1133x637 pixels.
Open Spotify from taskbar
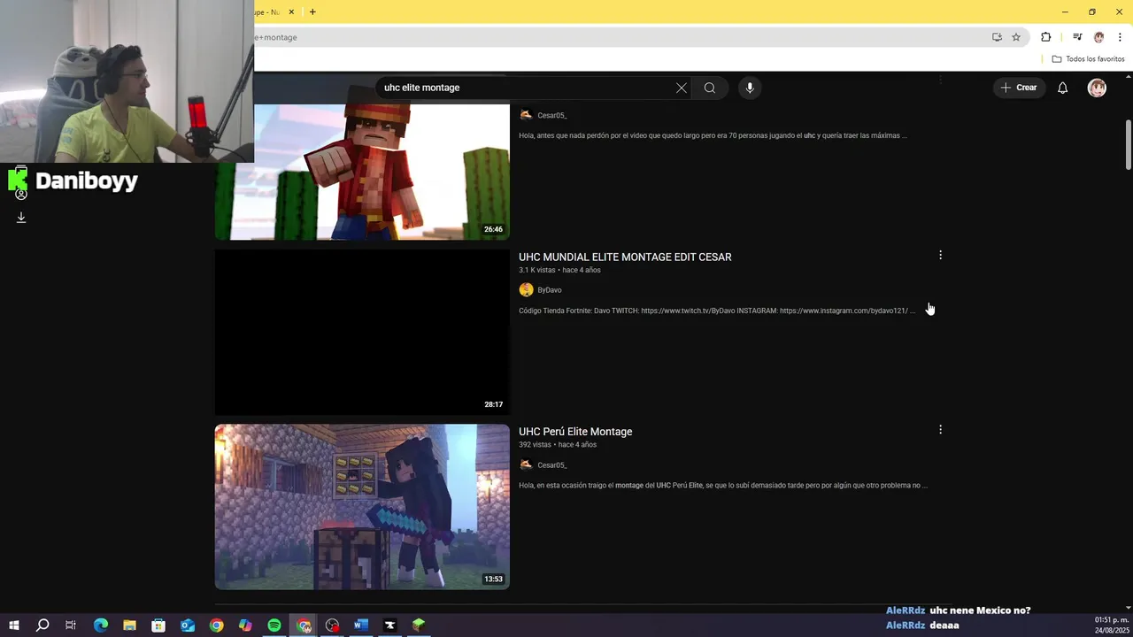tap(274, 625)
